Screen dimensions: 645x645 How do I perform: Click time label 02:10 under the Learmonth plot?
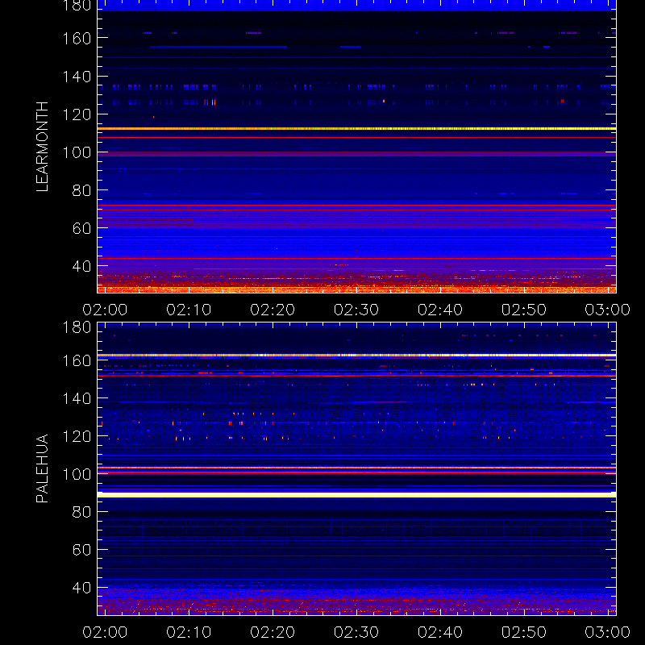189,310
